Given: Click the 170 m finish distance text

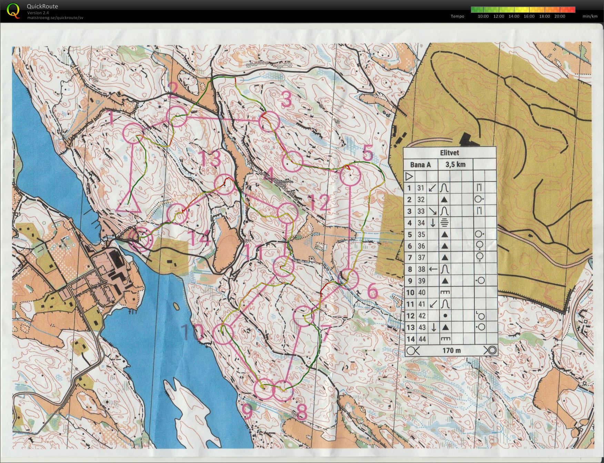Looking at the screenshot, I should pos(452,351).
